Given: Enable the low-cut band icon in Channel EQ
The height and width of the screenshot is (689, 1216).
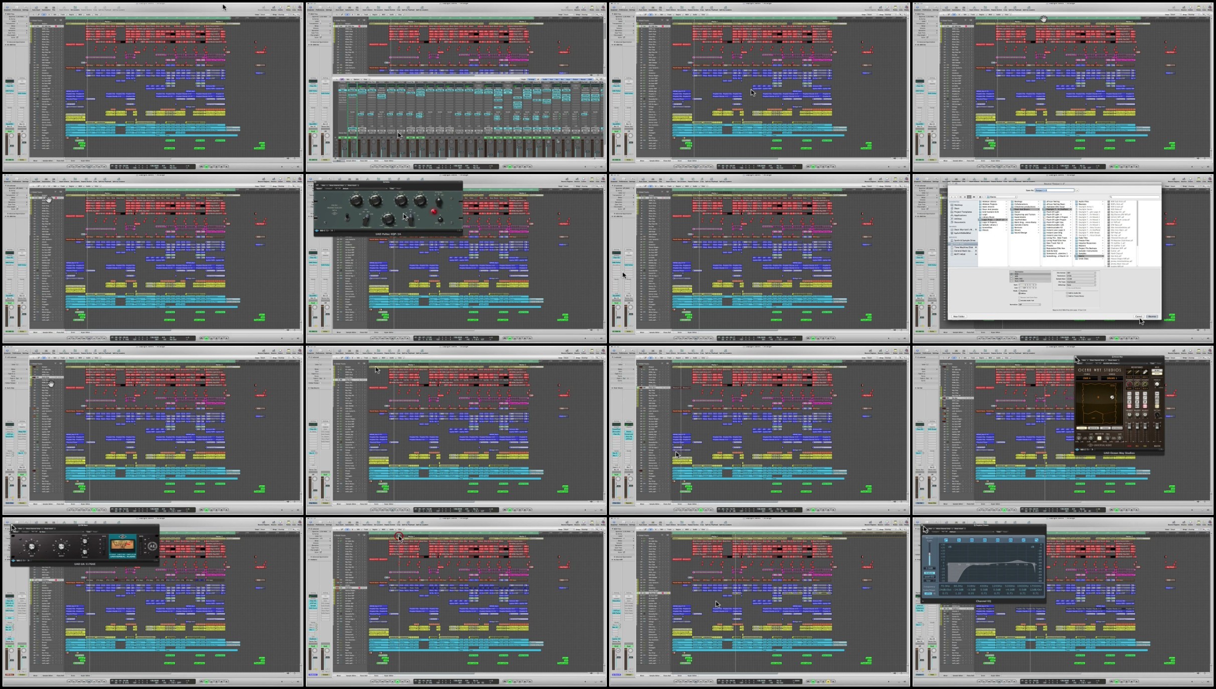Looking at the screenshot, I should click(946, 540).
